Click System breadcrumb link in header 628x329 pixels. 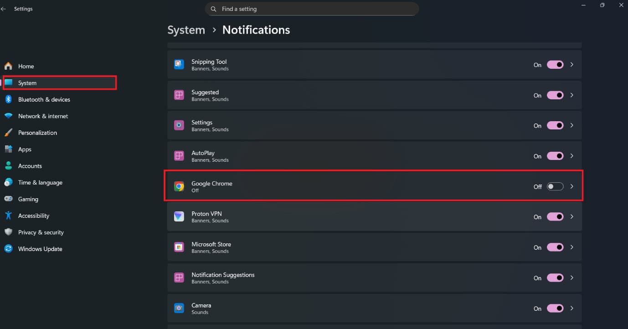(x=186, y=30)
